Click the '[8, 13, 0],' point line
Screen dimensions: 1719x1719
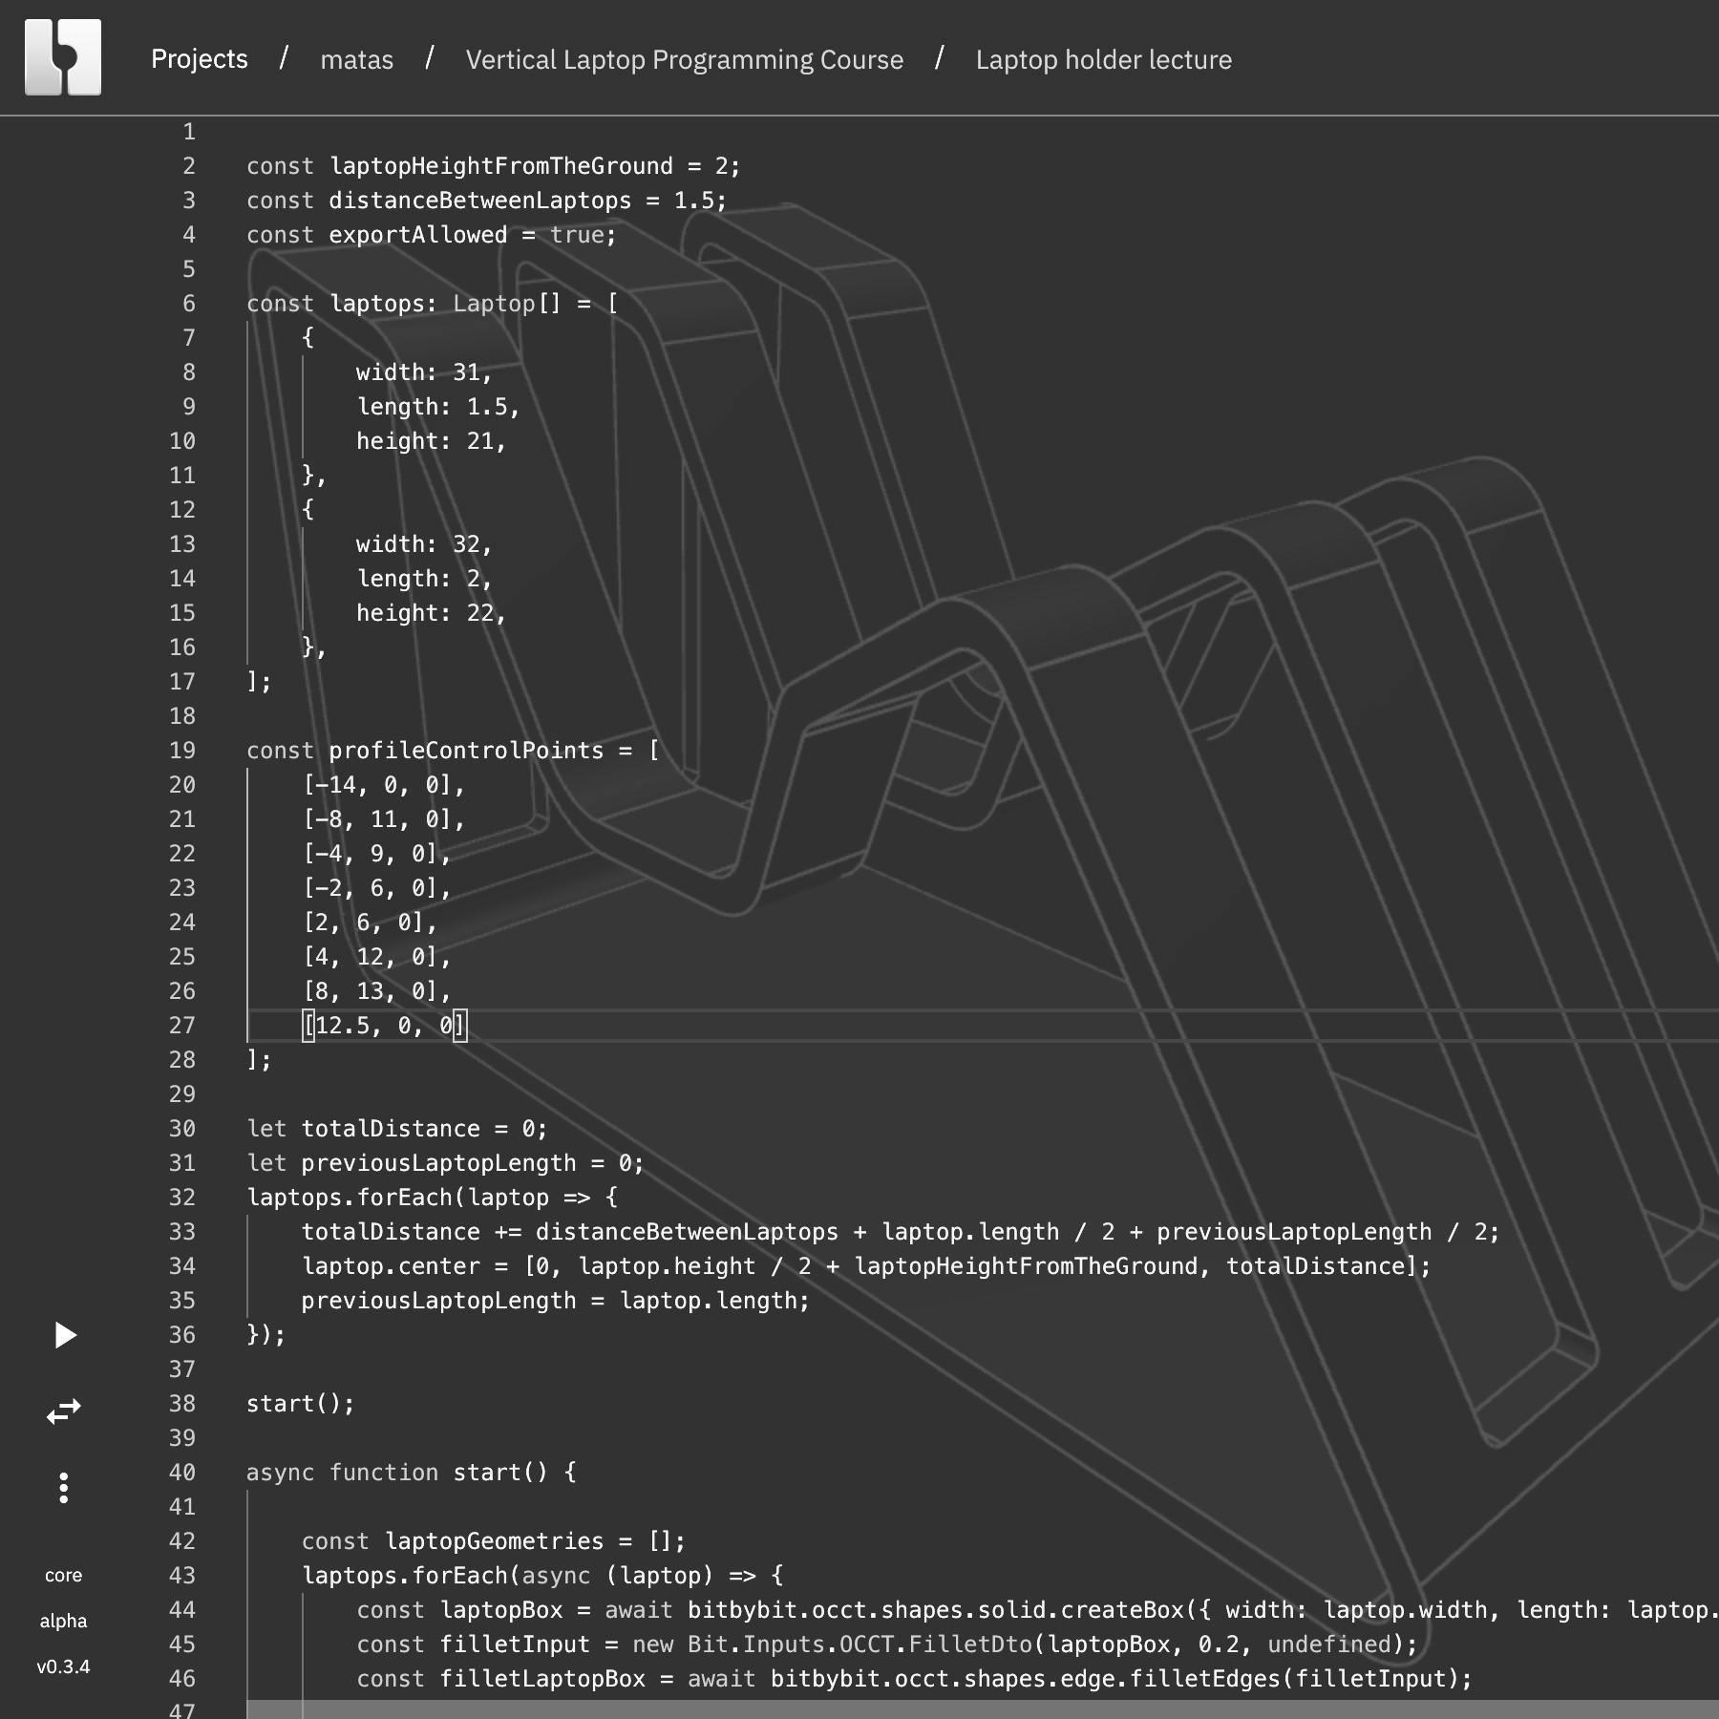click(x=376, y=991)
